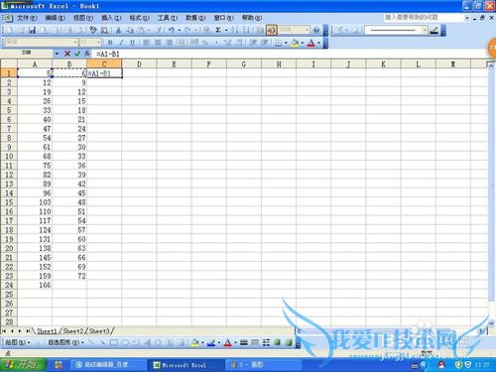
Task: Open the Fill Color dropdown arrow in formatting toolbar
Action: click(x=303, y=43)
